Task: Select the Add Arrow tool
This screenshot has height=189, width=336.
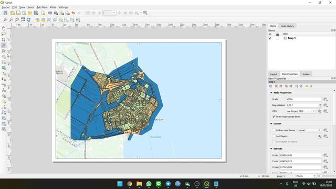Action: click(4, 107)
